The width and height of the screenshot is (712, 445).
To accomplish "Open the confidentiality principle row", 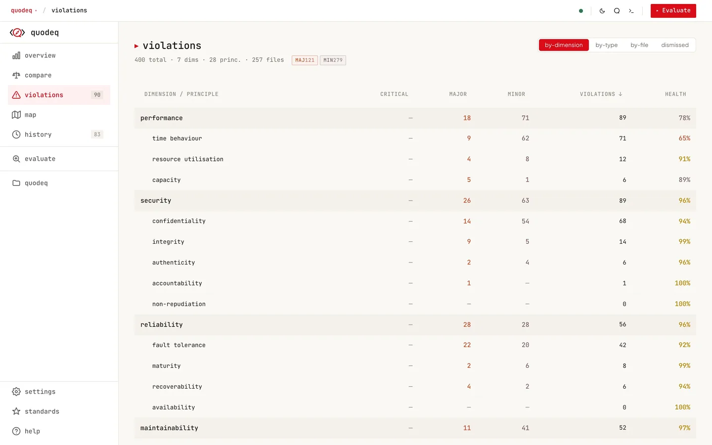I will (415, 221).
